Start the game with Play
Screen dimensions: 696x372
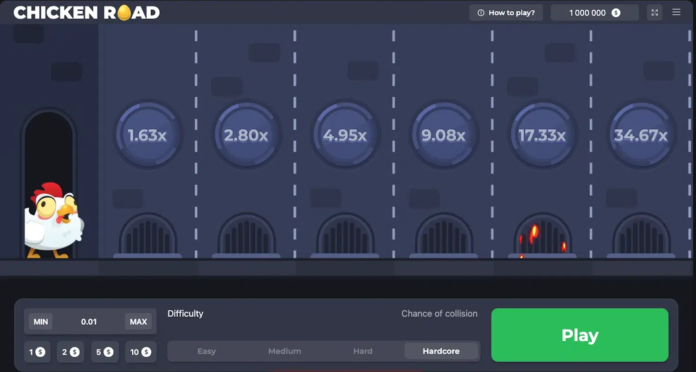point(580,335)
